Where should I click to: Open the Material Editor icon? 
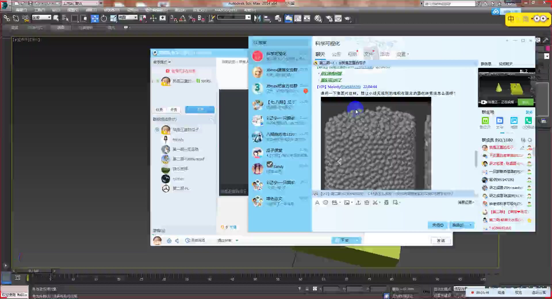pos(318,19)
